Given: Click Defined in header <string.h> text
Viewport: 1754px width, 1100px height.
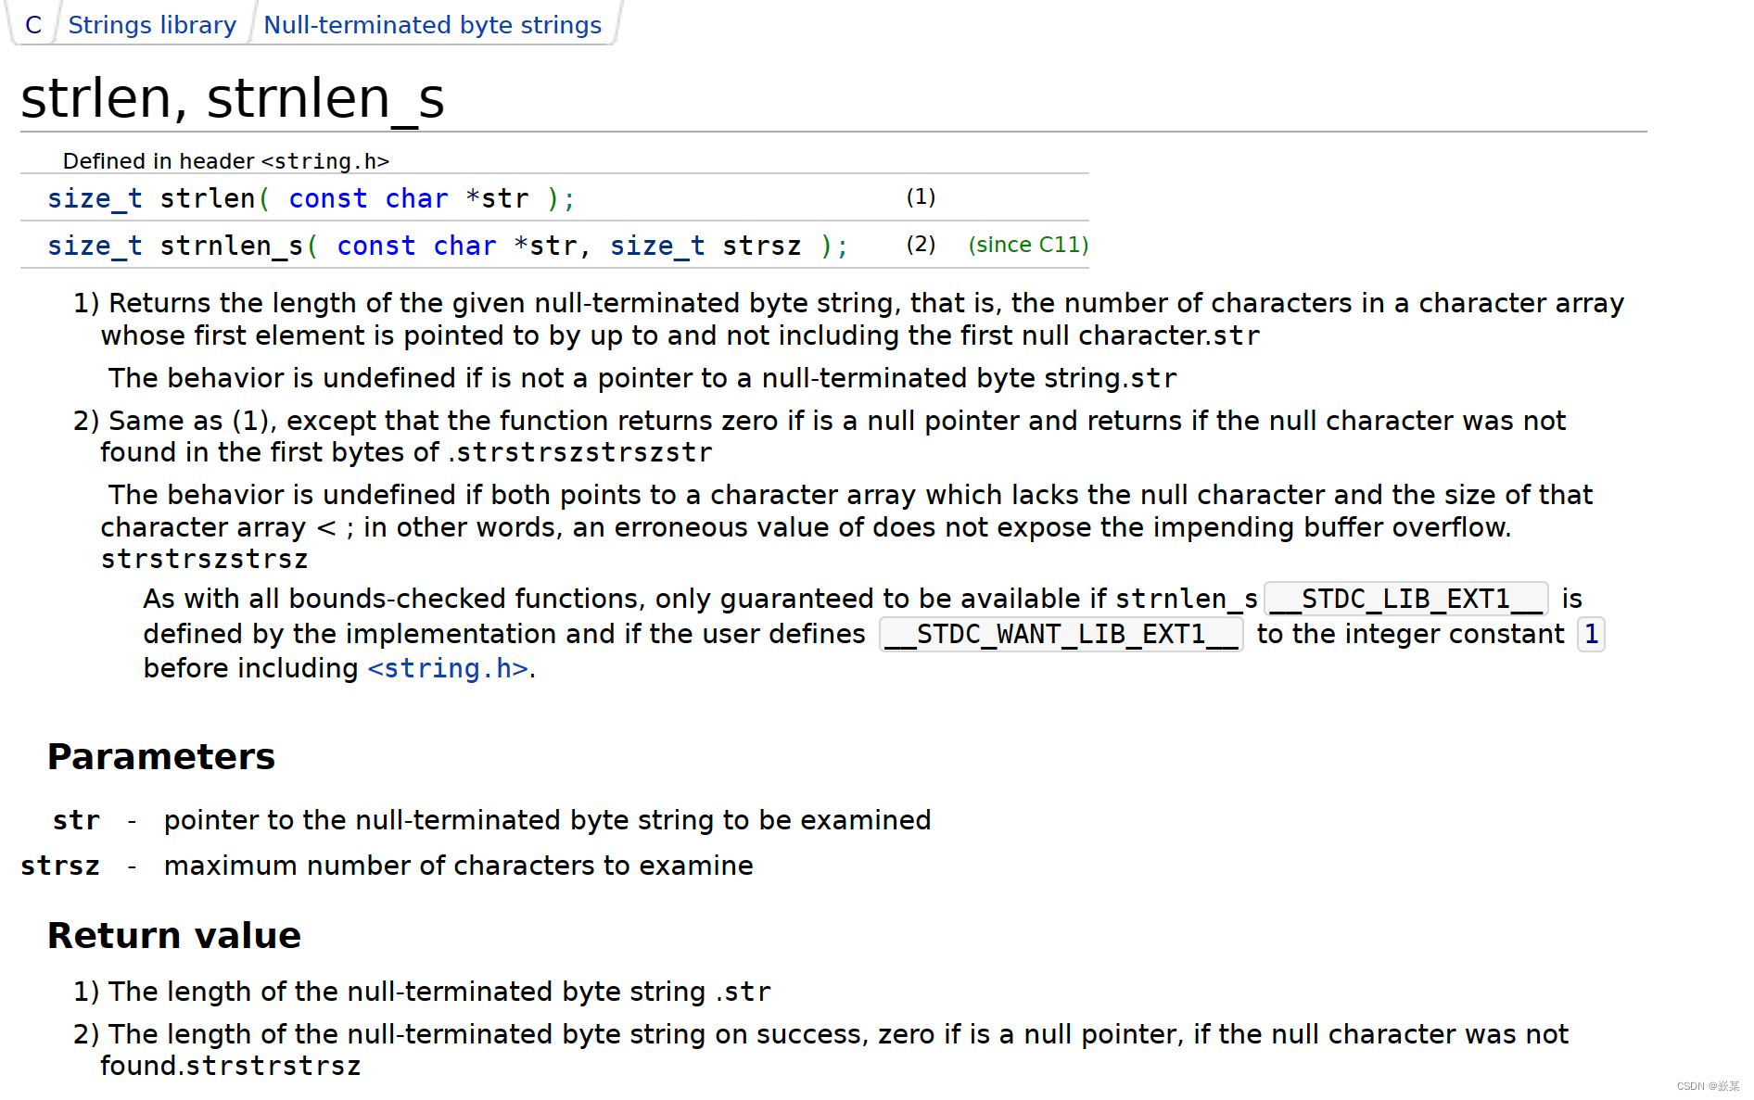Looking at the screenshot, I should [x=226, y=161].
